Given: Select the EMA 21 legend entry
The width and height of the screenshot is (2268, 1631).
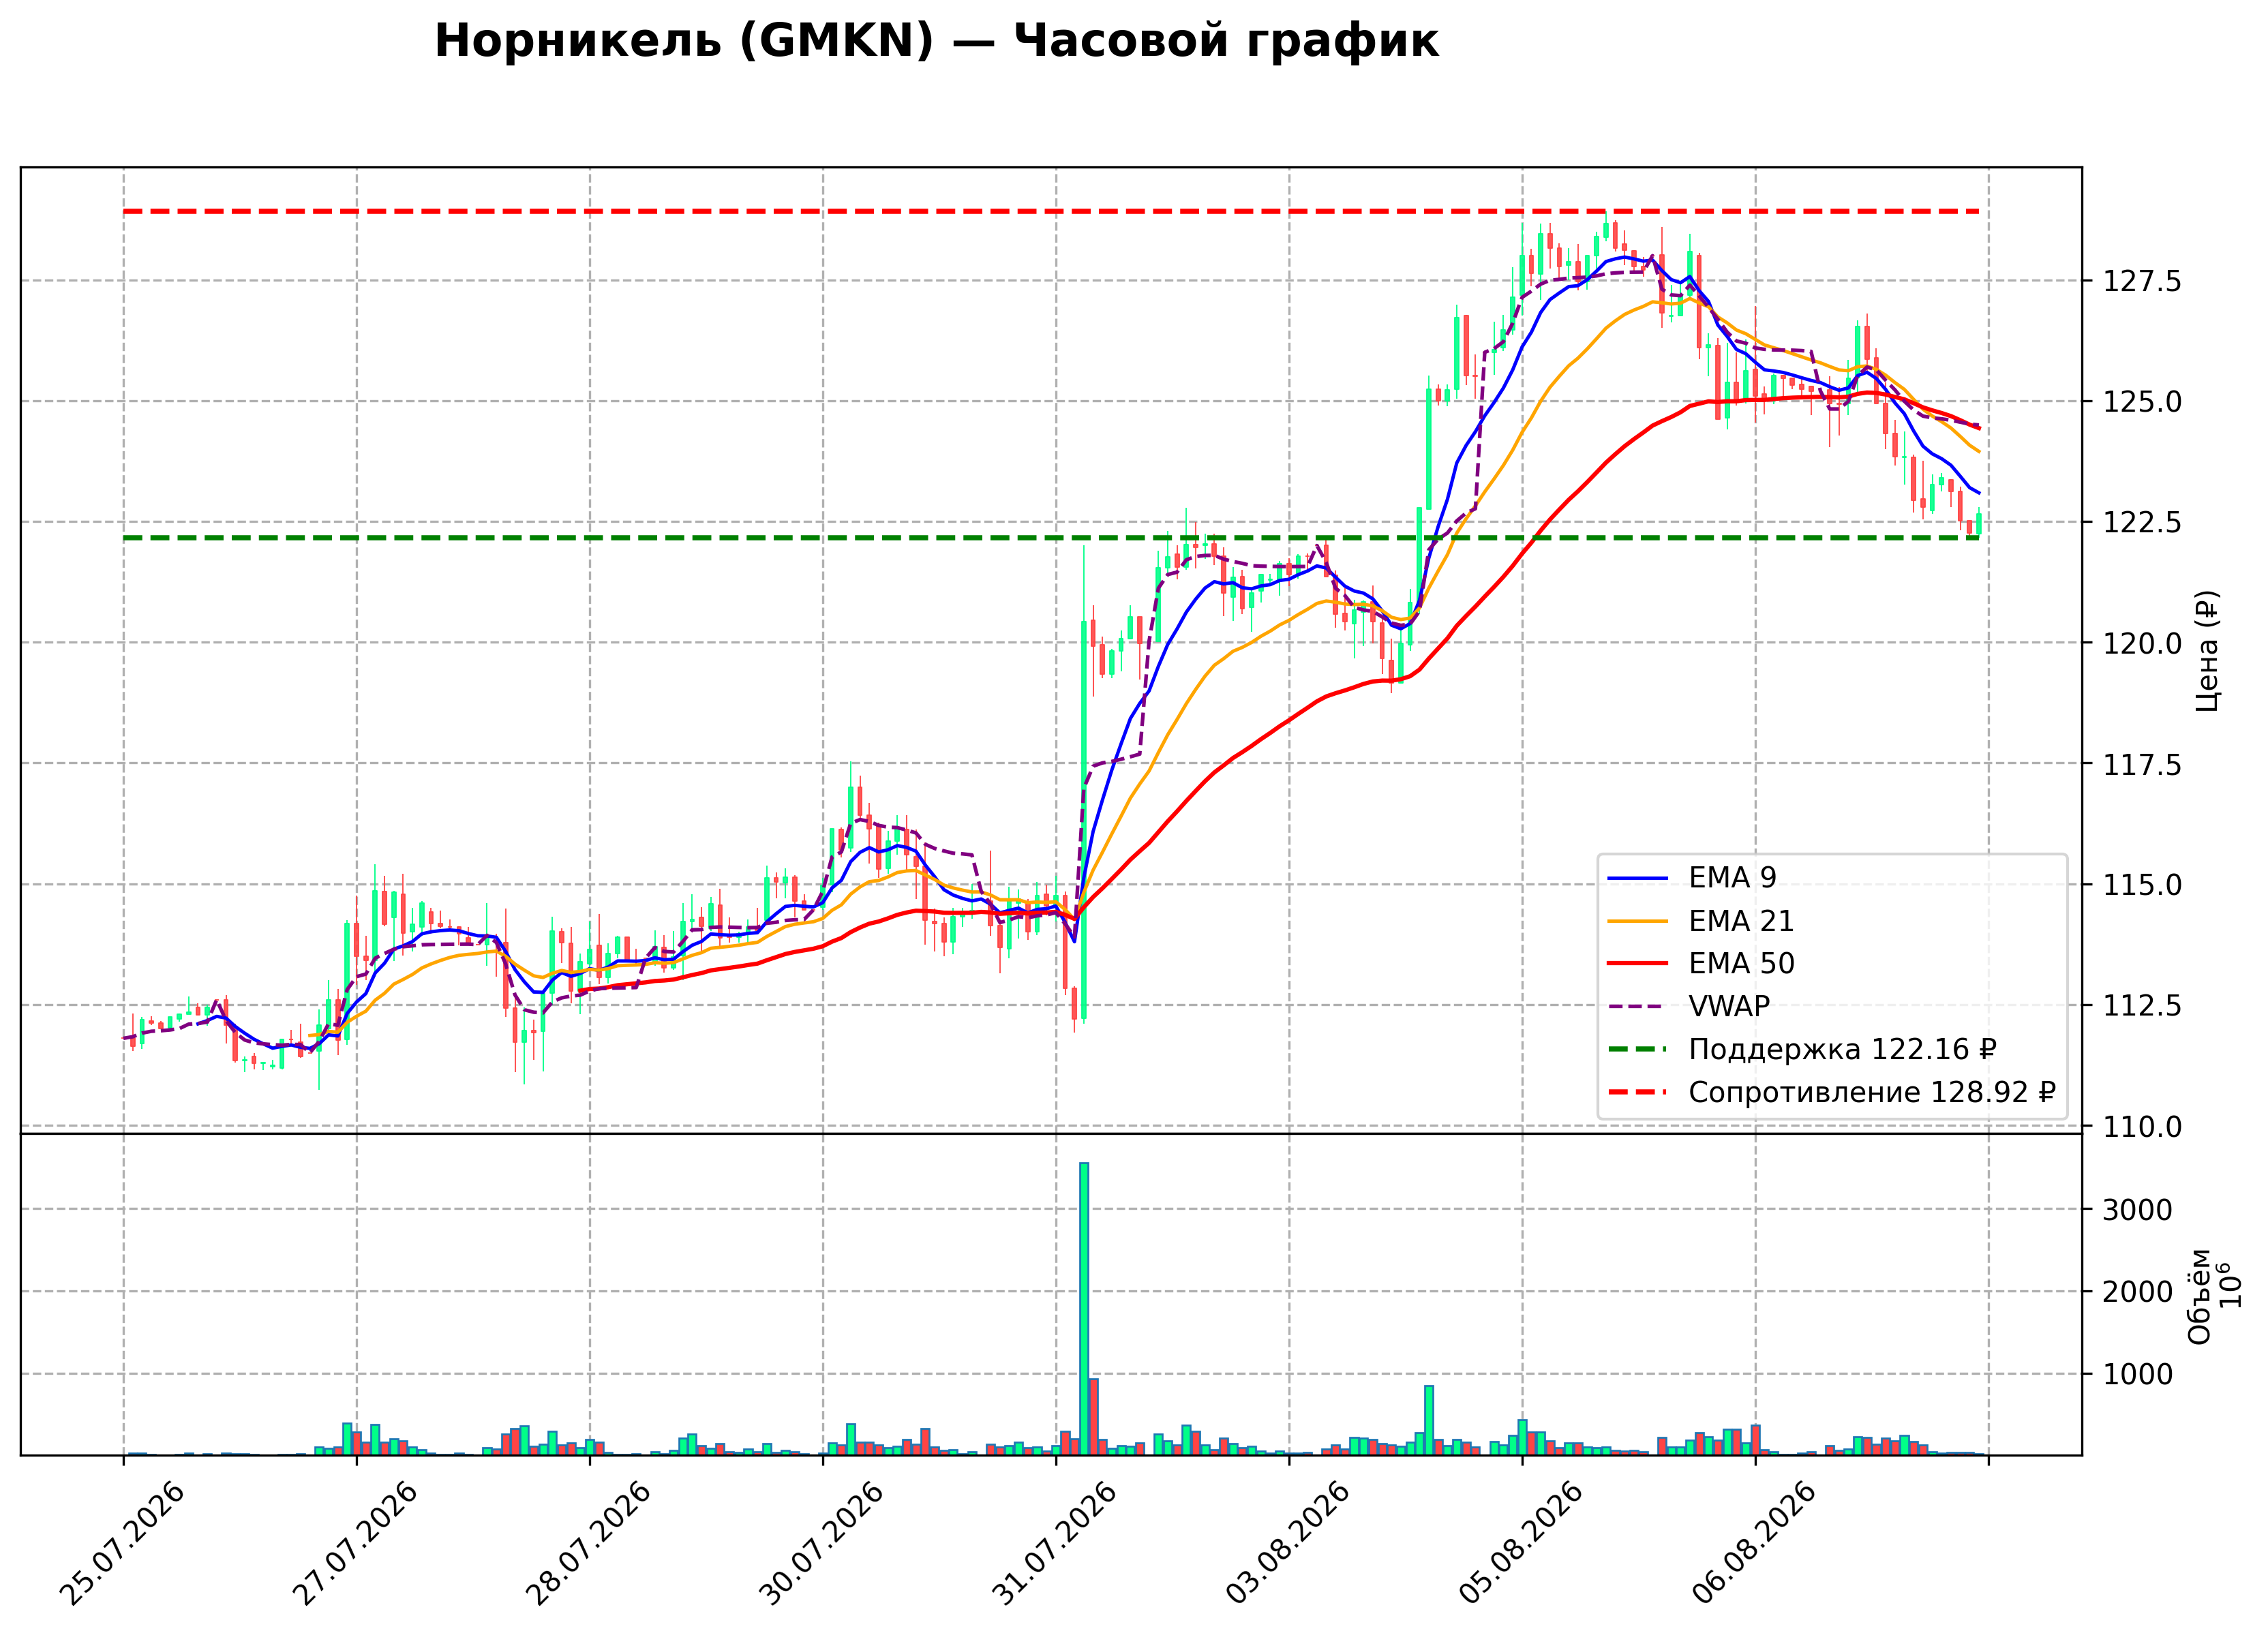Looking at the screenshot, I should [x=1700, y=920].
